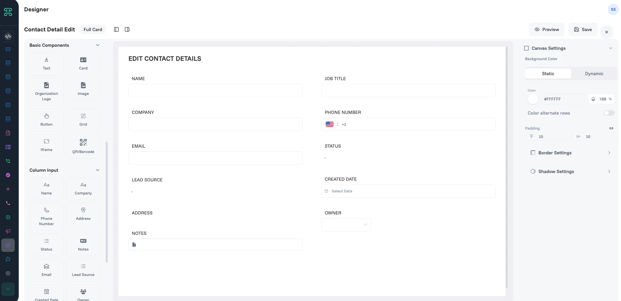Collapse the Column Input section
The height and width of the screenshot is (301, 621).
click(x=98, y=170)
